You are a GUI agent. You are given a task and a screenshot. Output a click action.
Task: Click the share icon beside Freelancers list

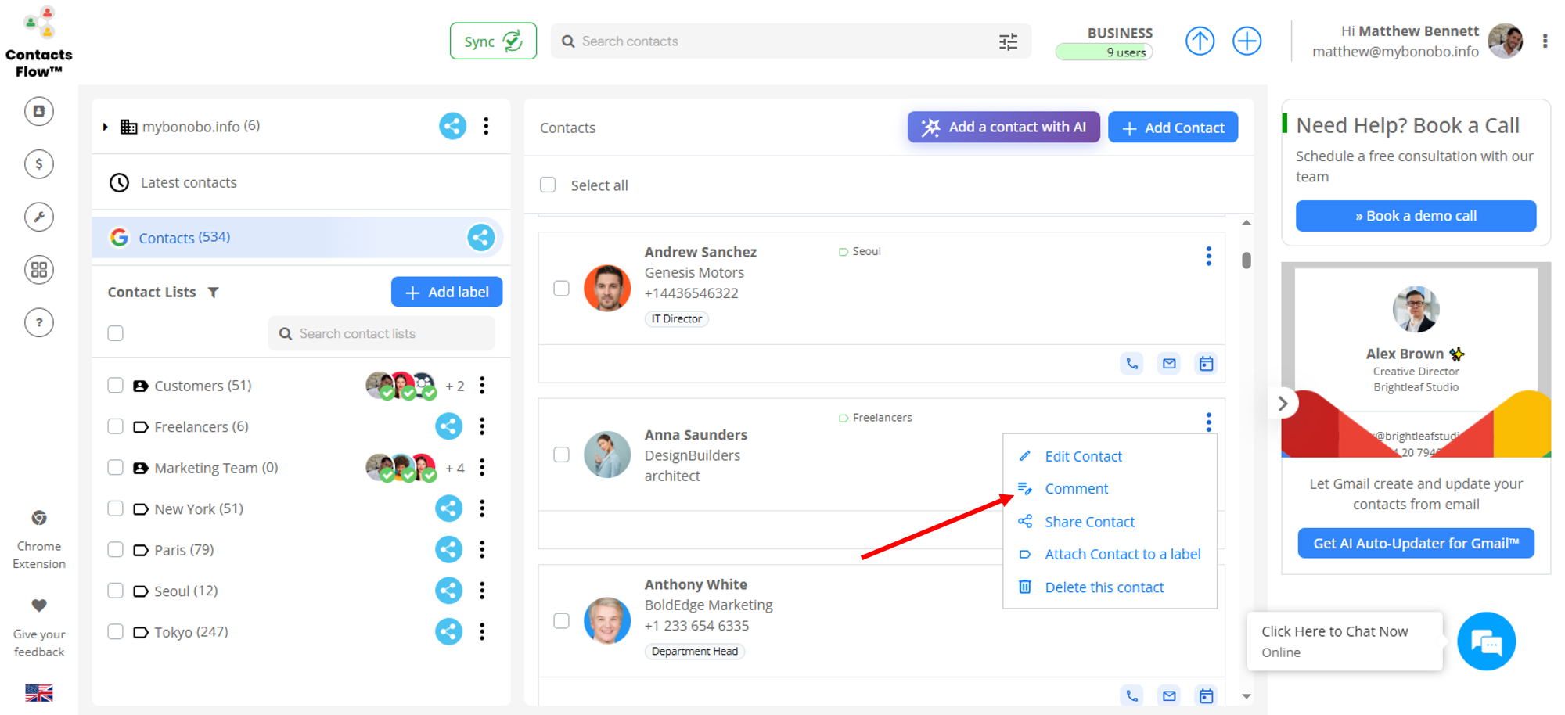[448, 426]
